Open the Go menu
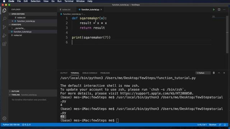The height and width of the screenshot is (129, 230). tap(53, 1)
